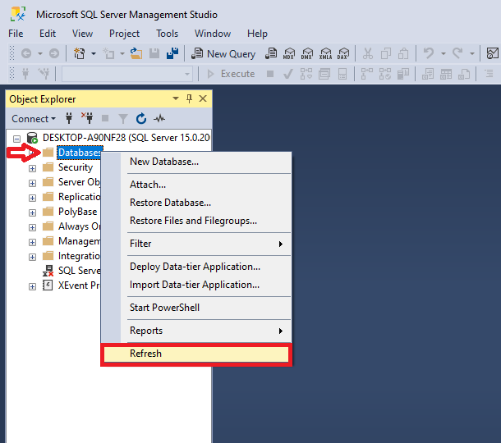Expand the Integration Services folder
The image size is (501, 443).
[x=32, y=257]
